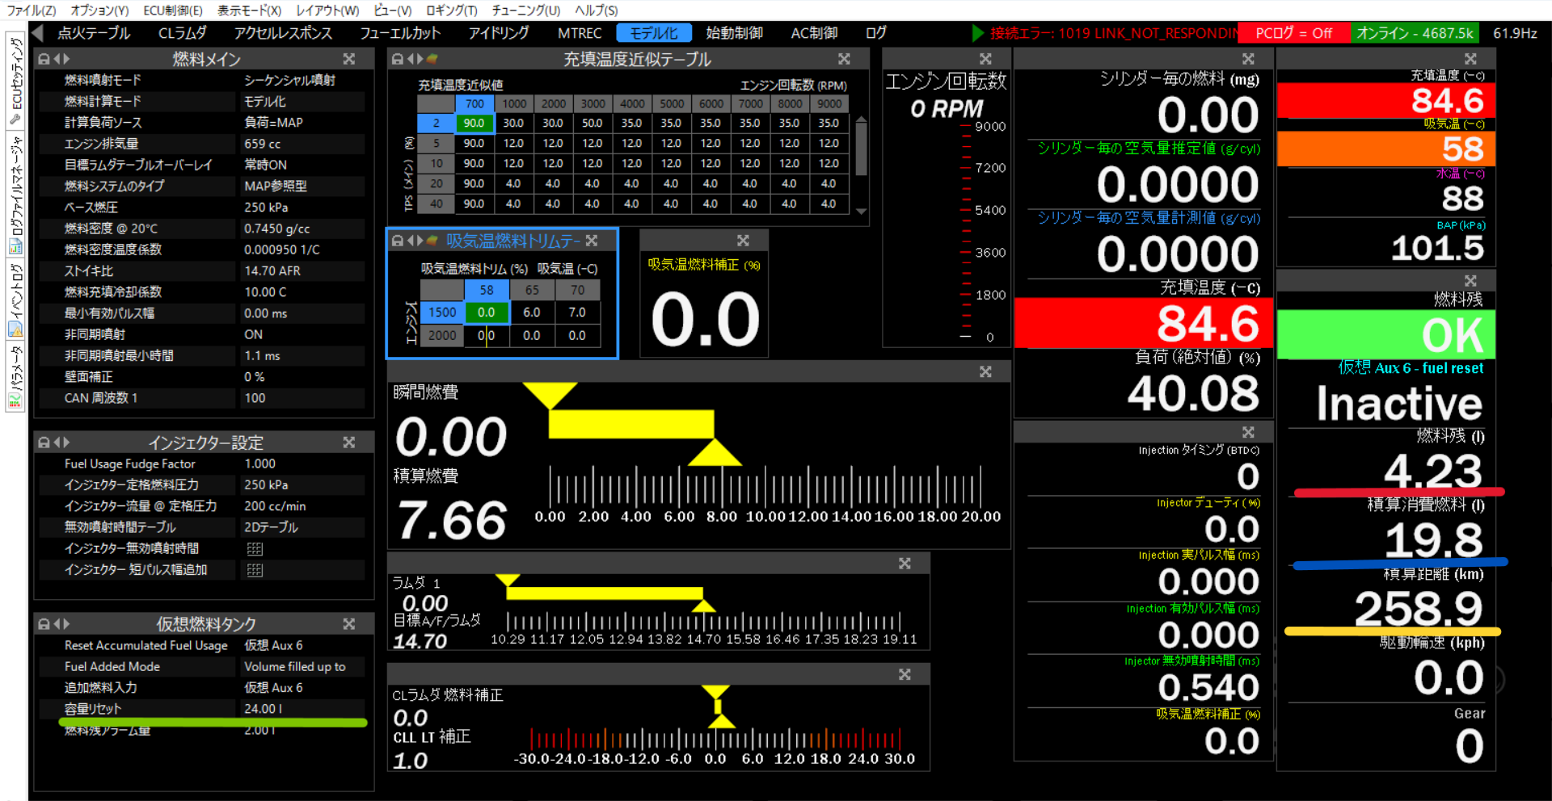Click the 瞬間燃費 yellow bar gauge
1552x801 pixels.
click(631, 423)
